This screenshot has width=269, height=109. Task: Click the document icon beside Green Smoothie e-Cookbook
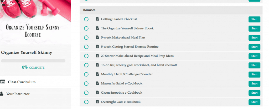point(98,93)
